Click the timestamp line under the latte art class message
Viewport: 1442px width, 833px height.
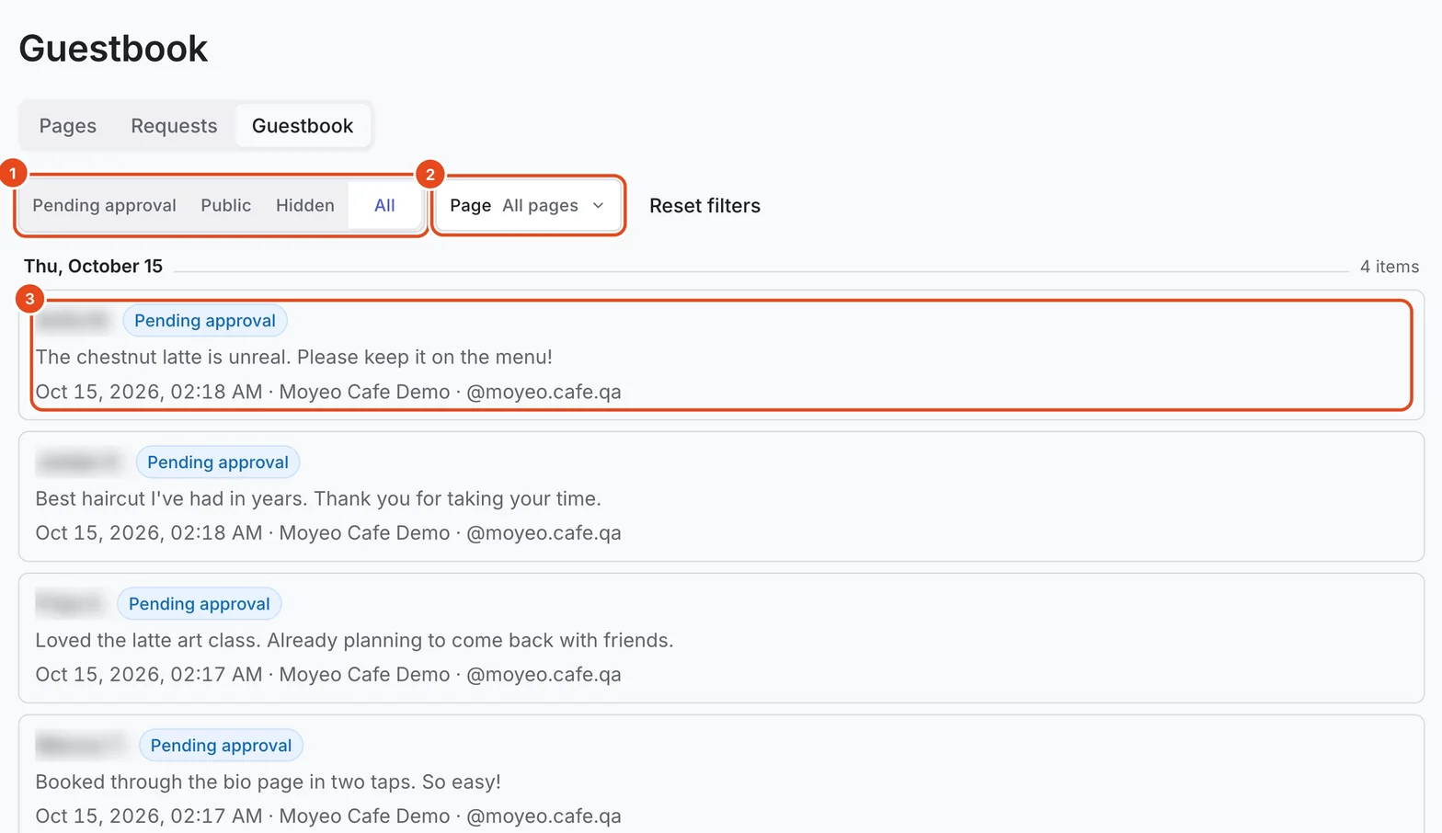click(x=328, y=675)
